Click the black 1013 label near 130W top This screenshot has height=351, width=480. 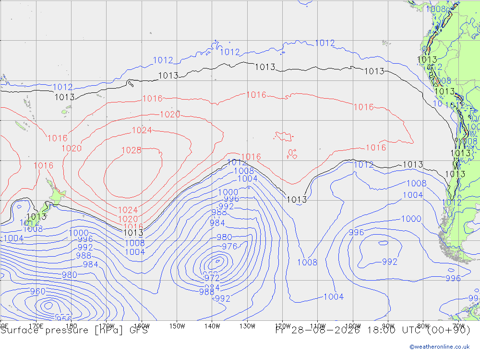[265, 67]
